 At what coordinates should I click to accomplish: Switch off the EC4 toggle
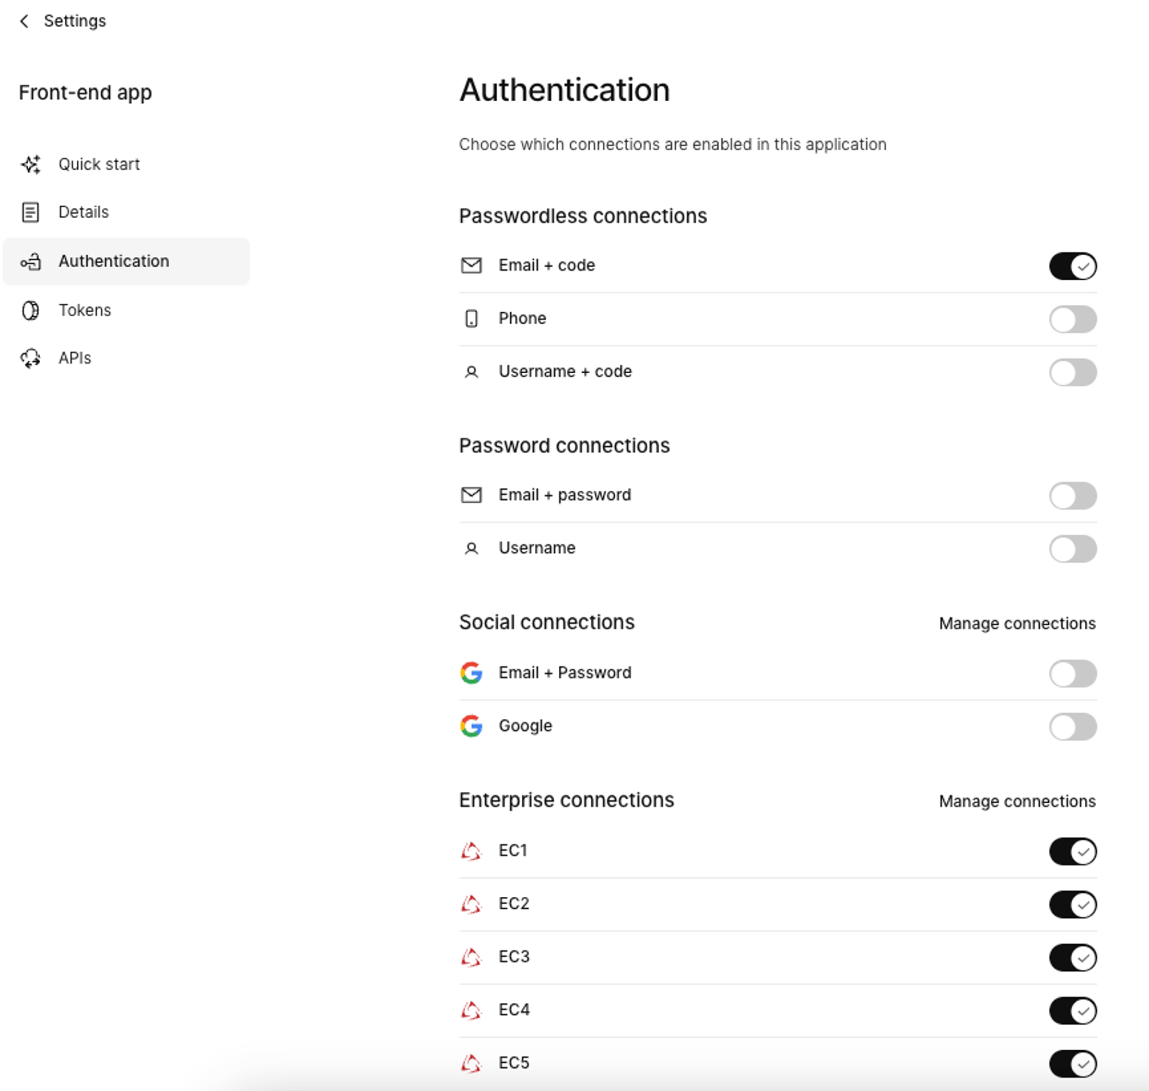(x=1073, y=1011)
